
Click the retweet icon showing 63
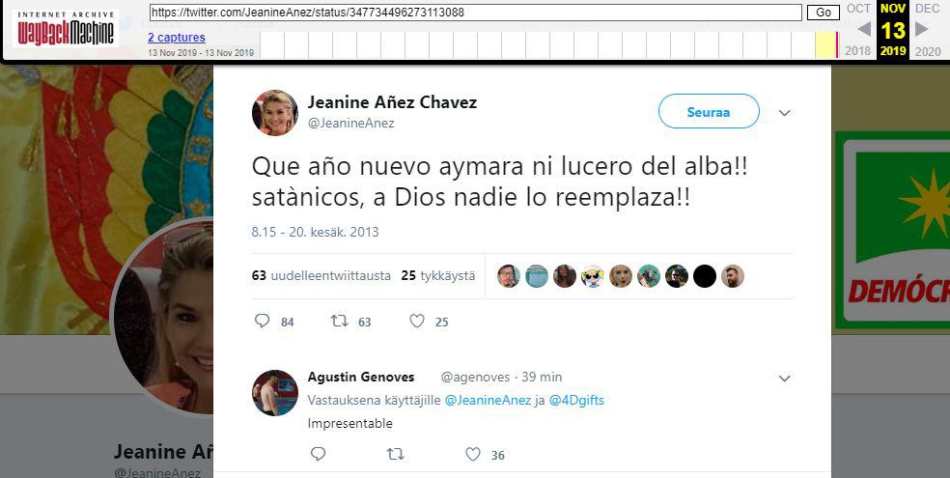pyautogui.click(x=339, y=321)
